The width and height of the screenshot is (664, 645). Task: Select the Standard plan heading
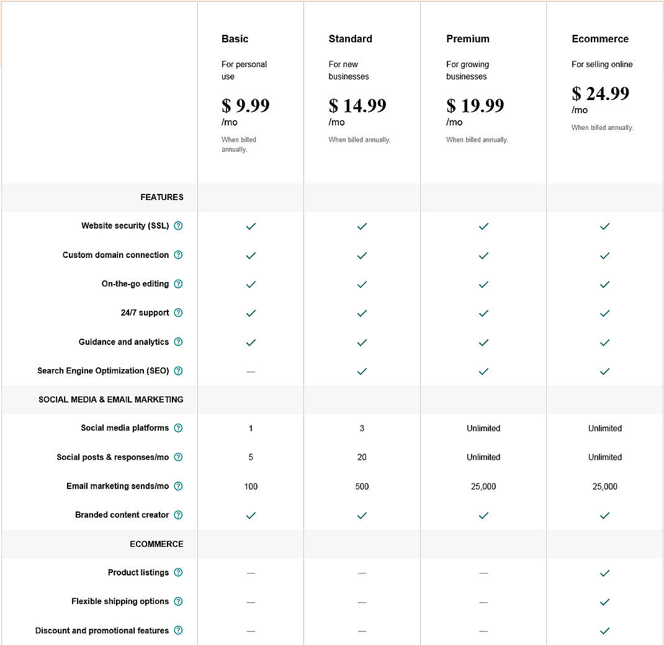point(350,39)
